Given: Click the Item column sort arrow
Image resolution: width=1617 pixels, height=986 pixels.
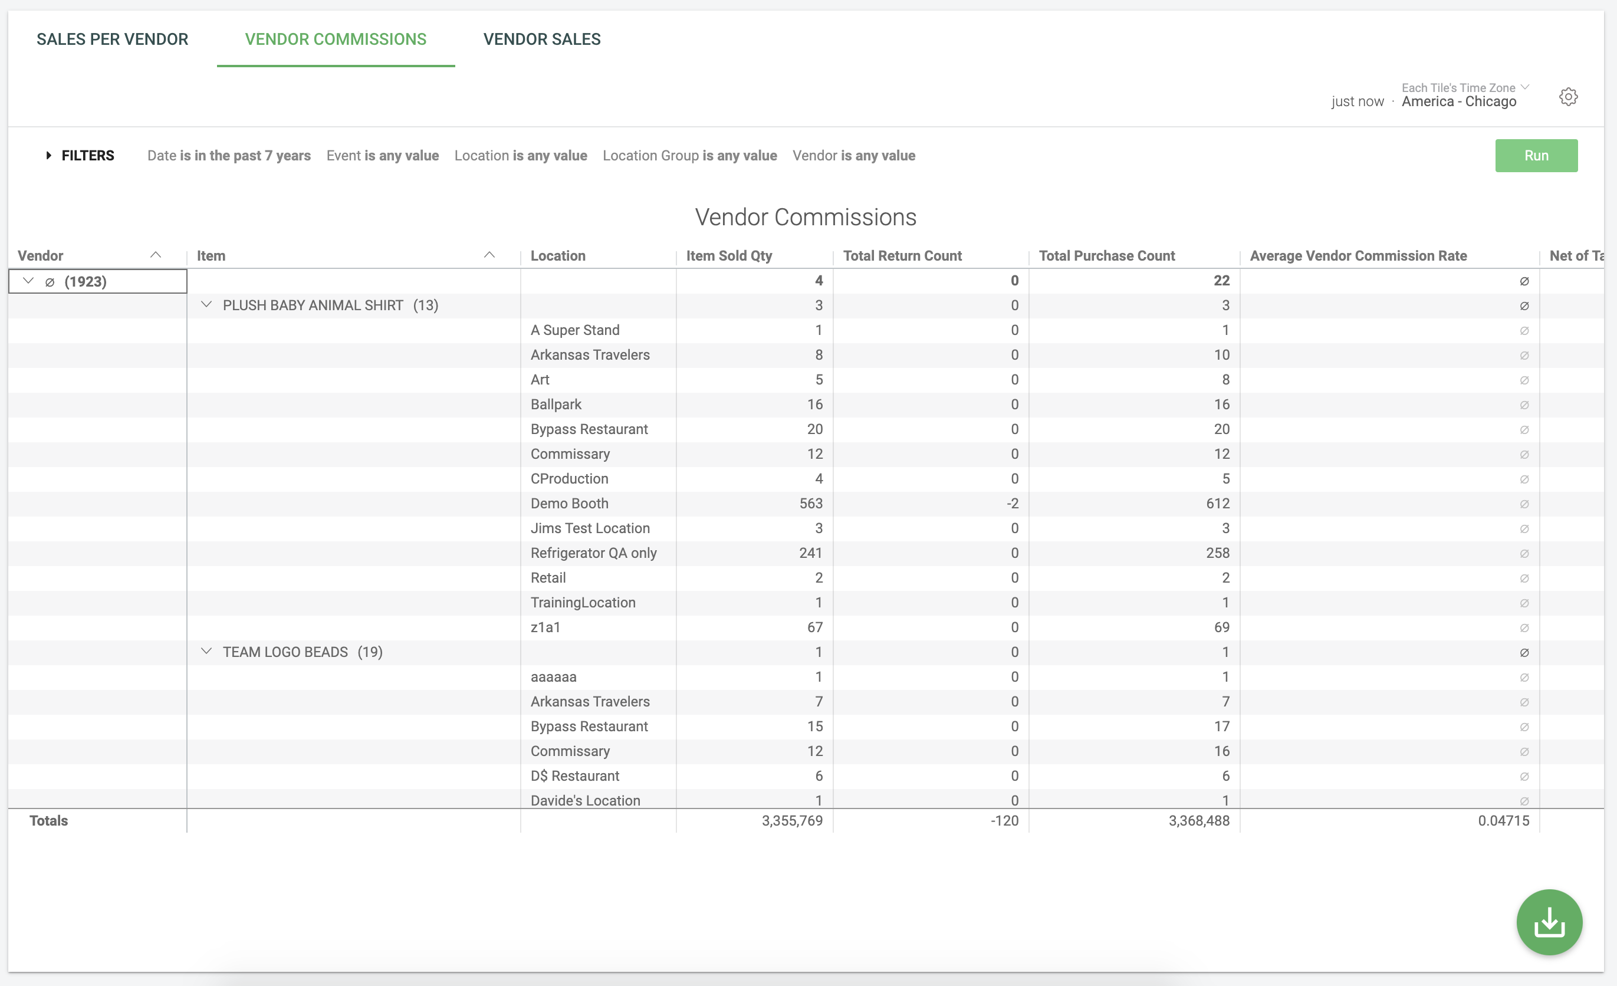Looking at the screenshot, I should [489, 255].
